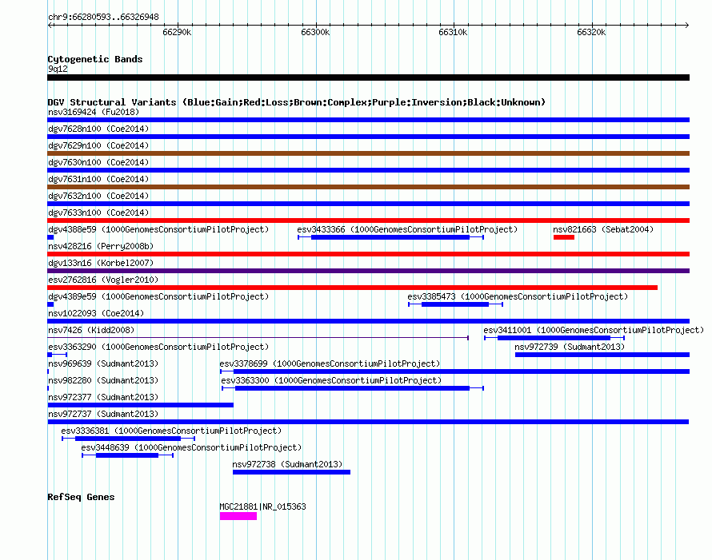The image size is (712, 560).
Task: Click the chr9:66280593..66326948 coordinate label
Action: point(103,17)
